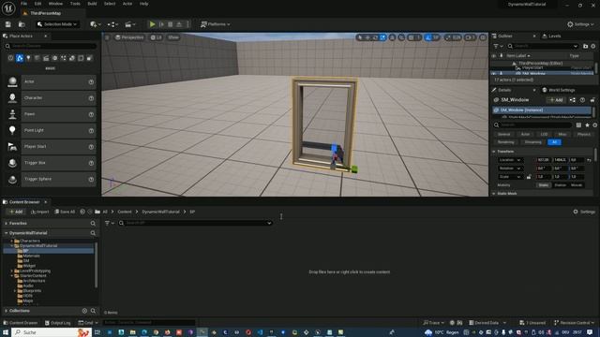Viewport: 600px width, 337px height.
Task: Open the Window menu
Action: (55, 4)
